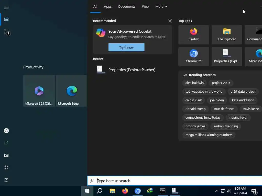Open the volume speaker tray icon

[229, 191]
